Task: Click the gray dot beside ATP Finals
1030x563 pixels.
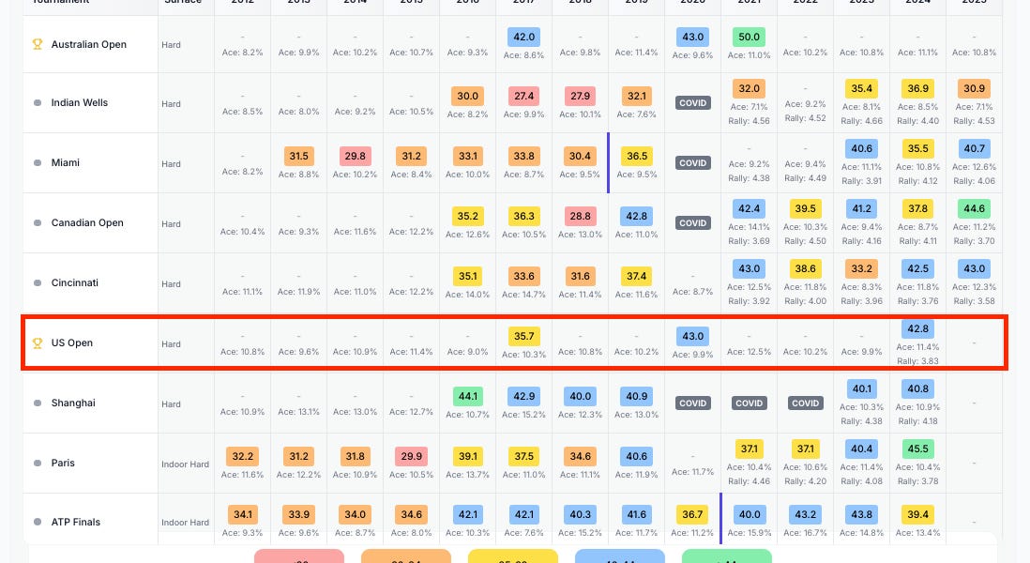Action: pyautogui.click(x=38, y=522)
